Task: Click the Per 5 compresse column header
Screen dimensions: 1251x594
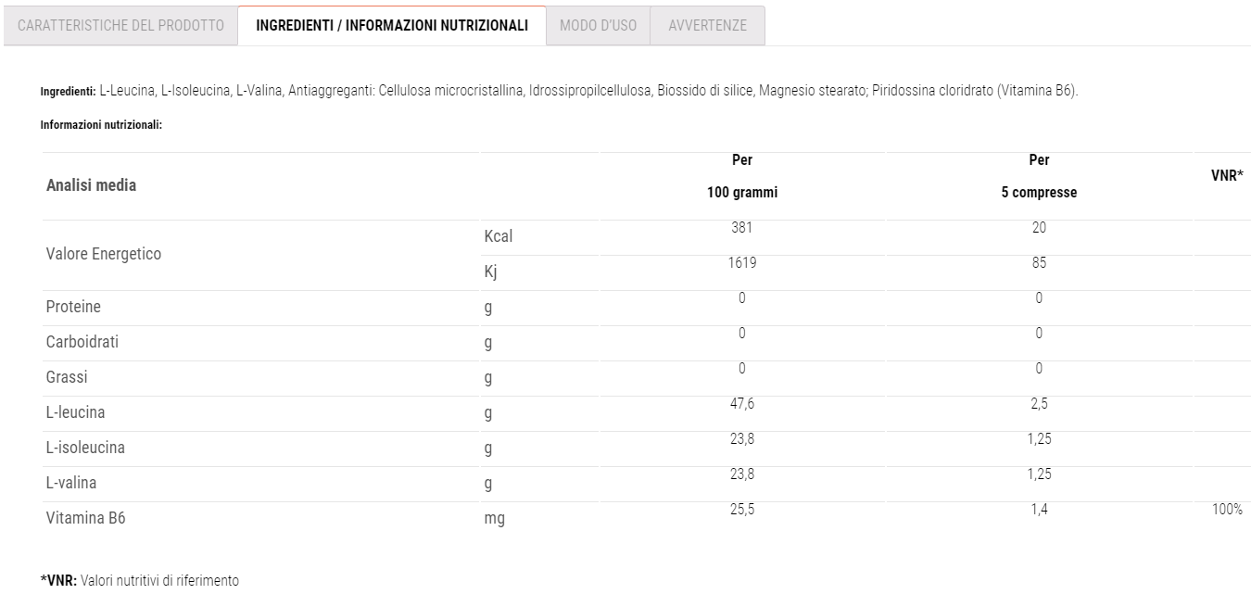Action: point(1039,177)
